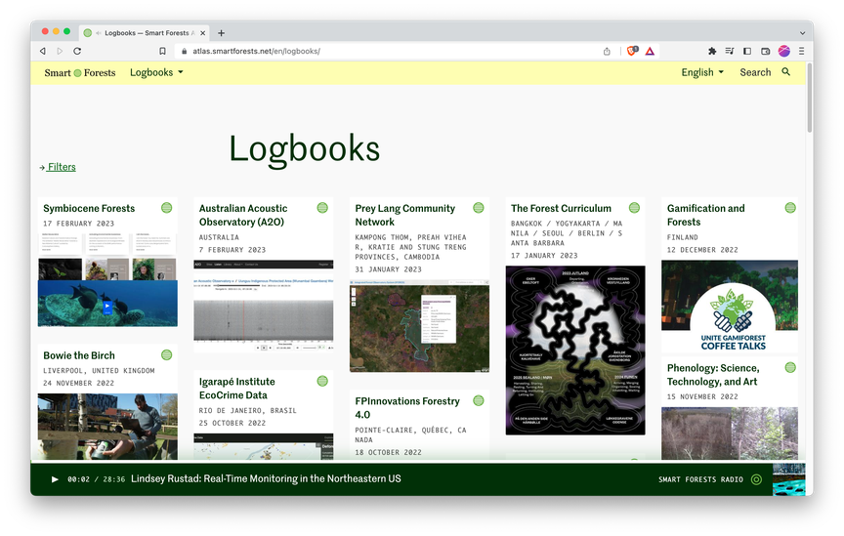The height and width of the screenshot is (536, 844).
Task: Open Gamification and Forests logbook
Action: 705,215
